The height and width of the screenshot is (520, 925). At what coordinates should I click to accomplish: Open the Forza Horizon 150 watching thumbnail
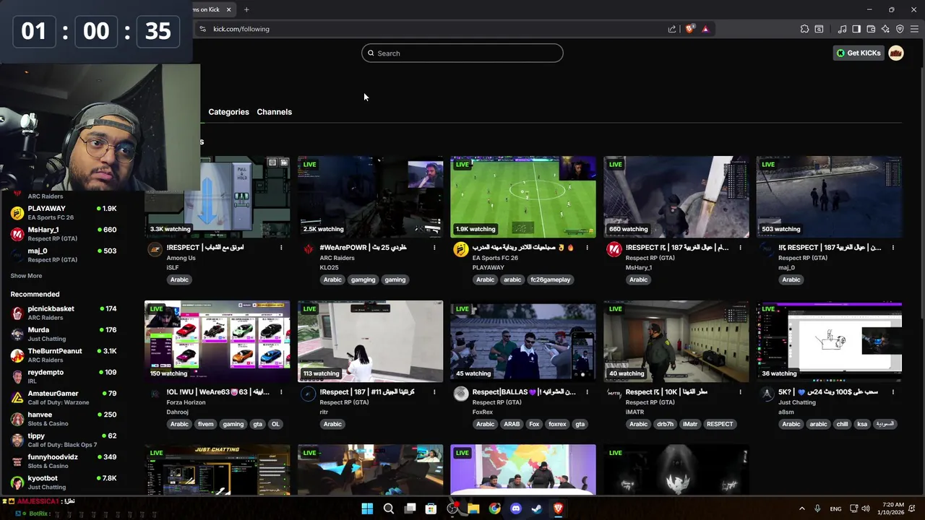click(217, 341)
